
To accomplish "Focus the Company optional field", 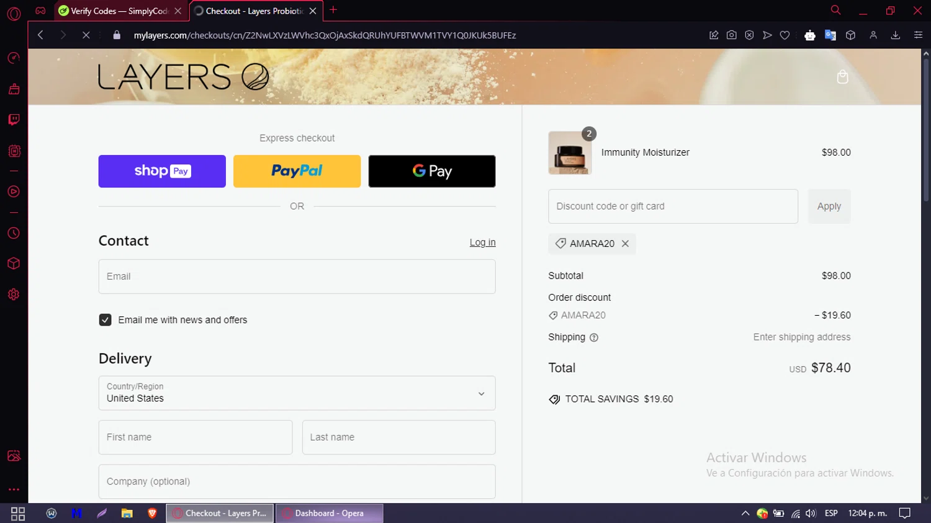I will click(x=297, y=481).
